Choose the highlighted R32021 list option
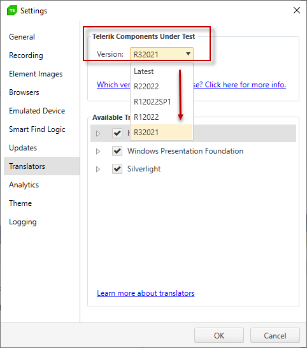 [162, 133]
